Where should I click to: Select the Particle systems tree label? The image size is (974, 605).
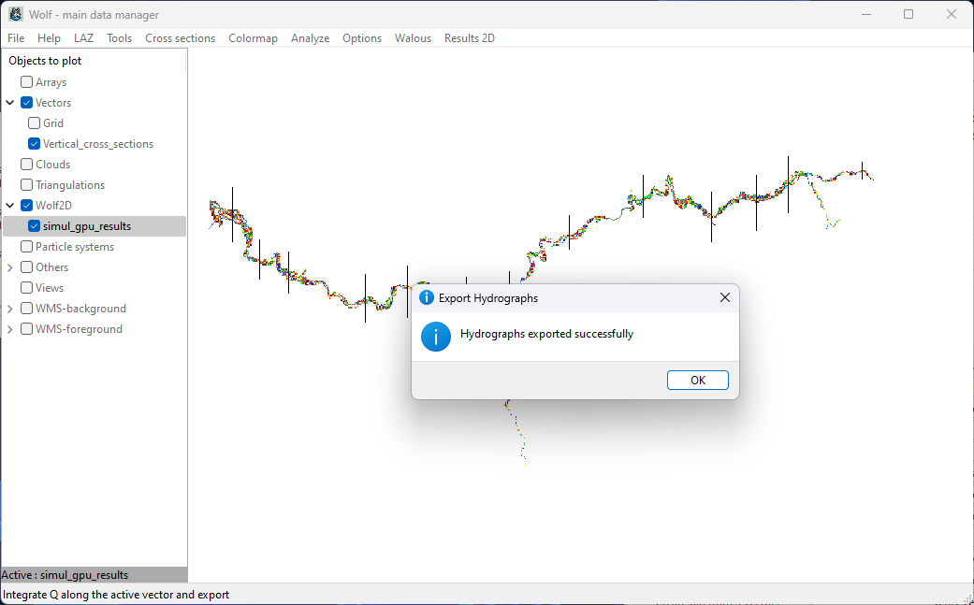pos(75,247)
